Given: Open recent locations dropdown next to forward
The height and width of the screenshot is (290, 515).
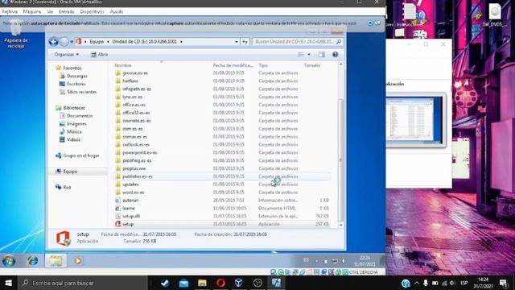Looking at the screenshot, I should coord(72,42).
